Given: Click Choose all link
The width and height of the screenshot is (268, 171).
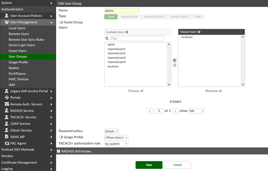Looking at the screenshot, I should pyautogui.click(x=136, y=91).
